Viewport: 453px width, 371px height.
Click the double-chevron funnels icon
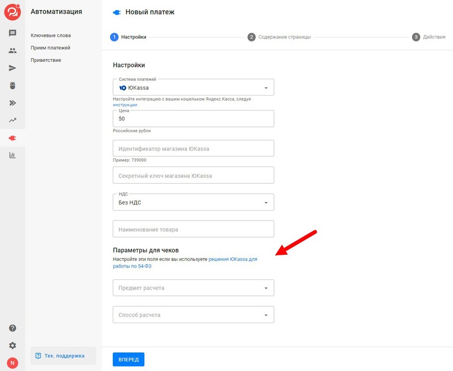tap(12, 103)
